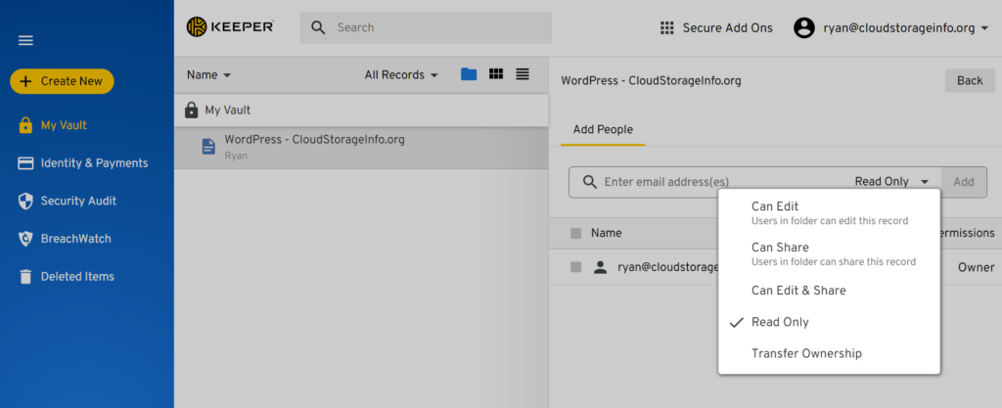Image resolution: width=1002 pixels, height=408 pixels.
Task: Click the WordPress record document icon
Action: (208, 148)
